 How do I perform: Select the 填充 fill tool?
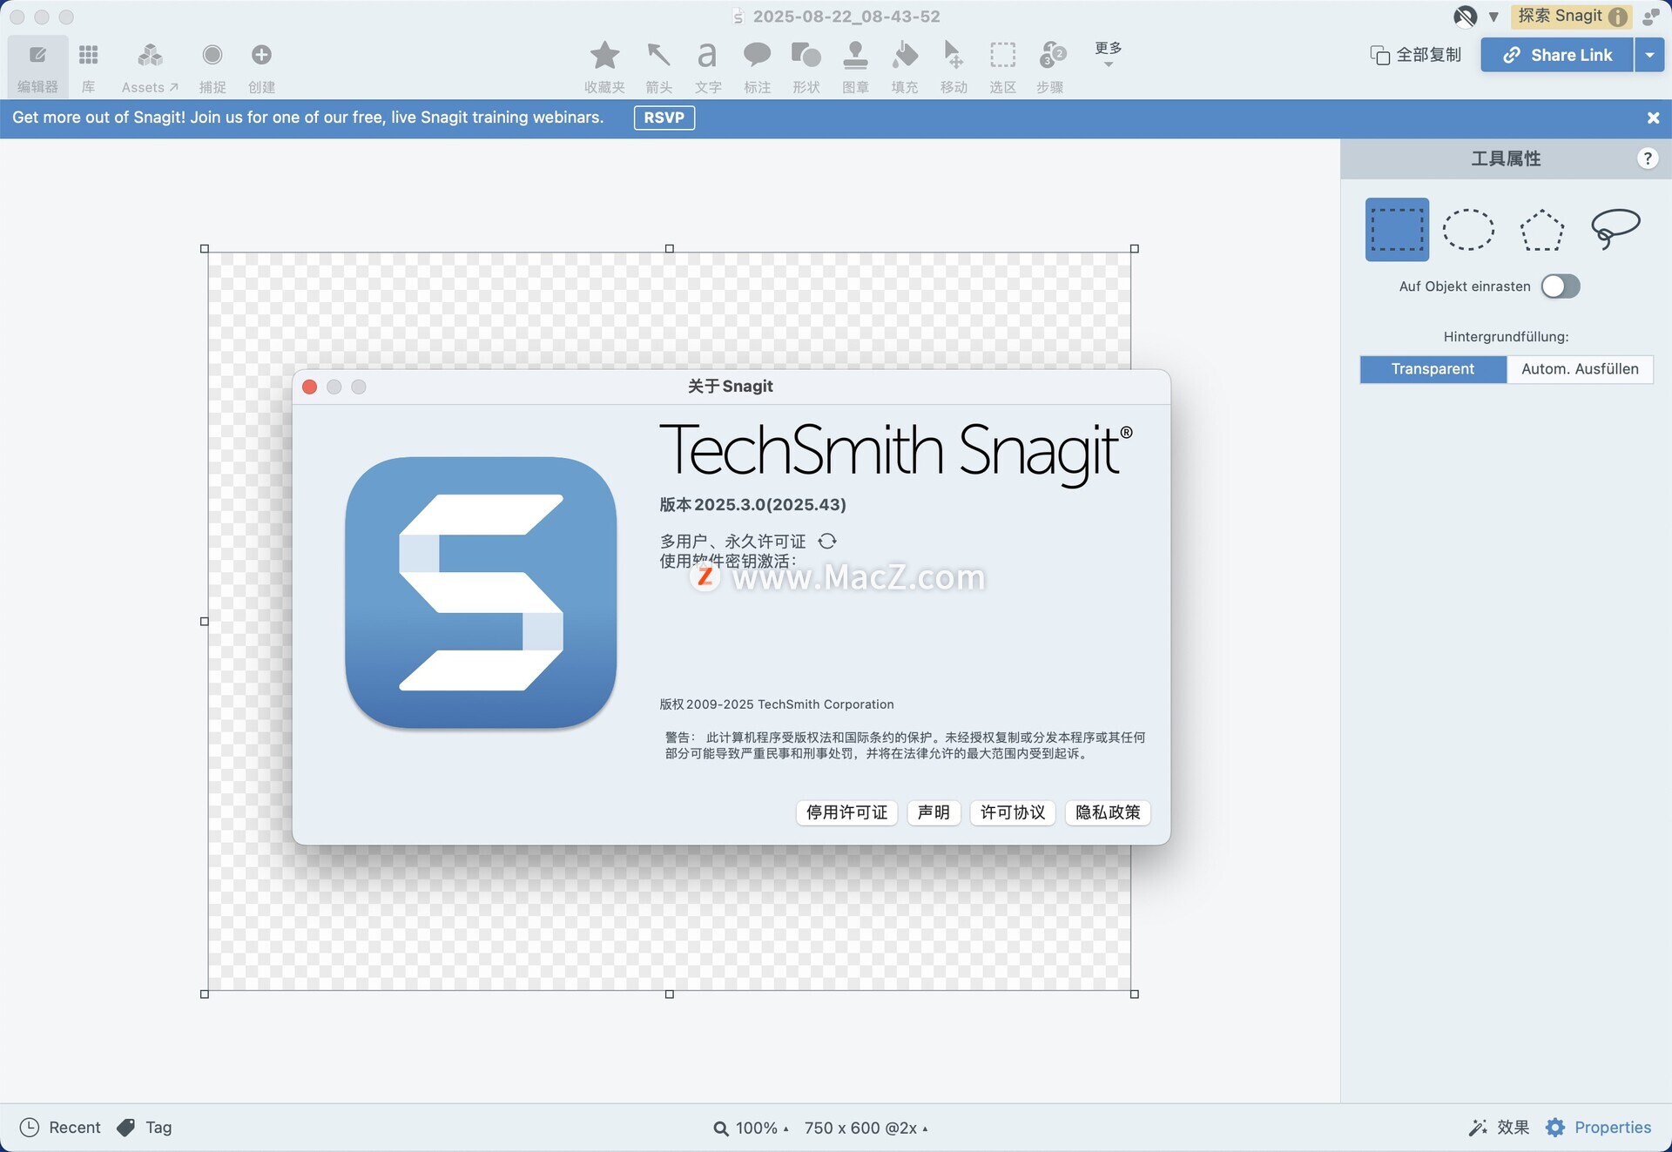point(905,67)
